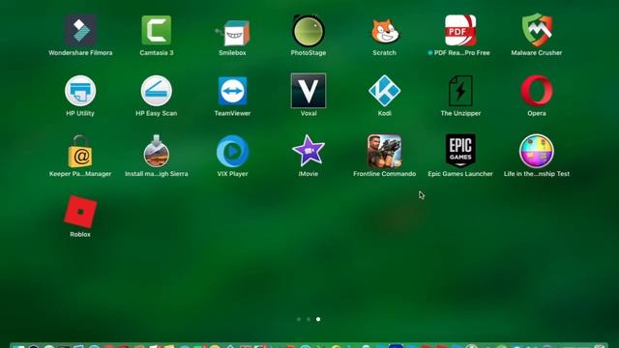Image resolution: width=619 pixels, height=348 pixels.
Task: Open TeamViewer
Action: click(x=232, y=91)
